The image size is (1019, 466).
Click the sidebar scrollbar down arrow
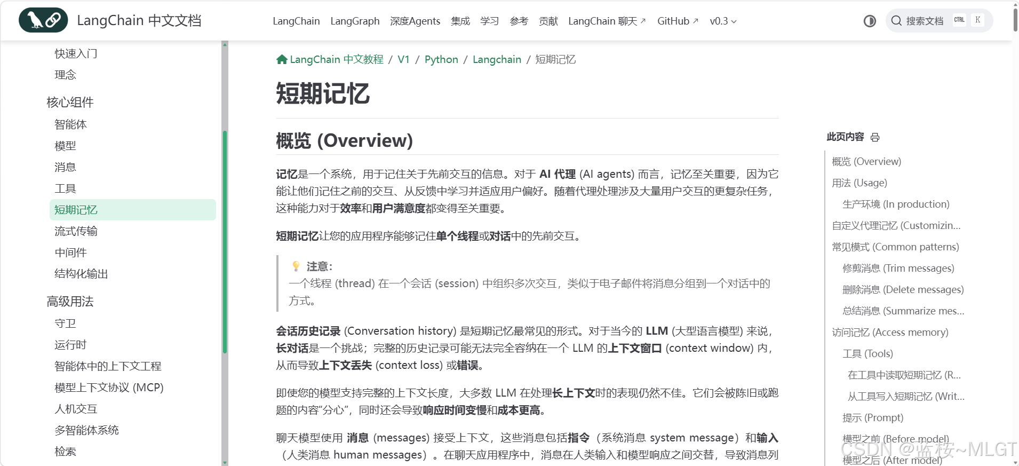pyautogui.click(x=225, y=463)
